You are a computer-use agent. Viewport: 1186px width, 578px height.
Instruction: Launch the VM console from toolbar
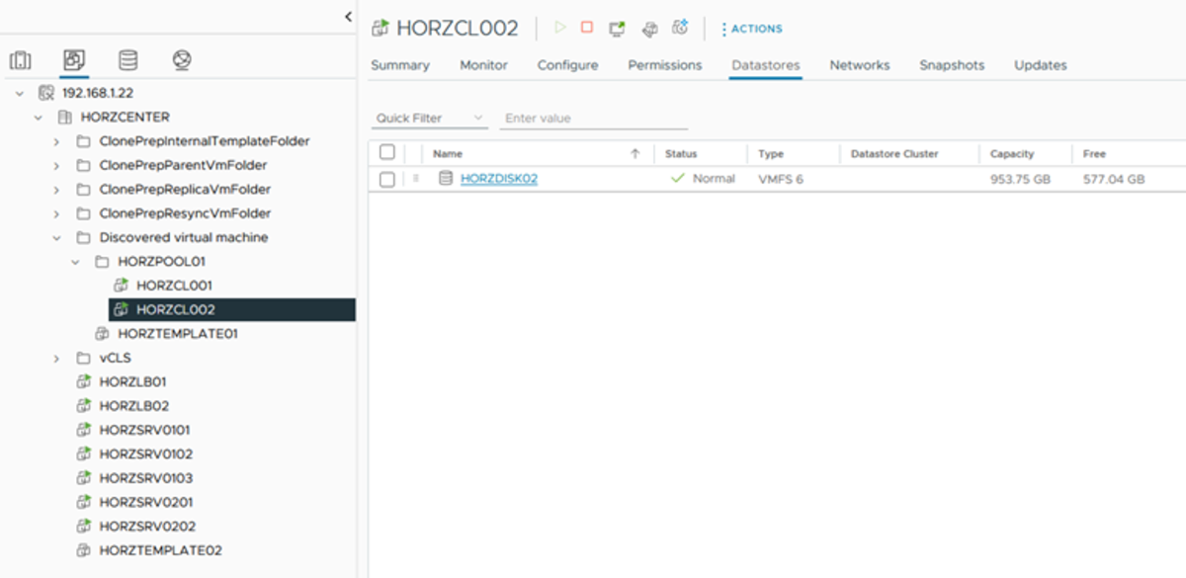tap(617, 29)
